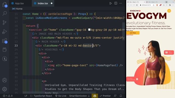Change the LF line ending setting

coord(26,96)
